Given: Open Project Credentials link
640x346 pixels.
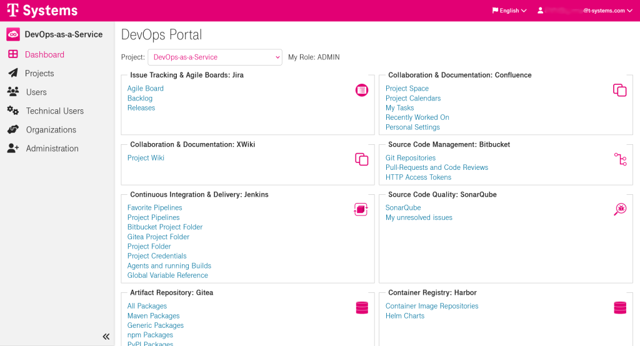Looking at the screenshot, I should point(157,256).
